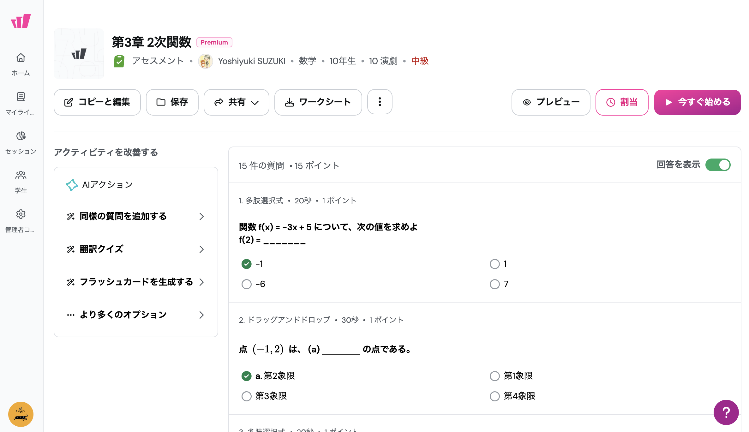Open the ホーム home icon
749x432 pixels.
point(21,58)
